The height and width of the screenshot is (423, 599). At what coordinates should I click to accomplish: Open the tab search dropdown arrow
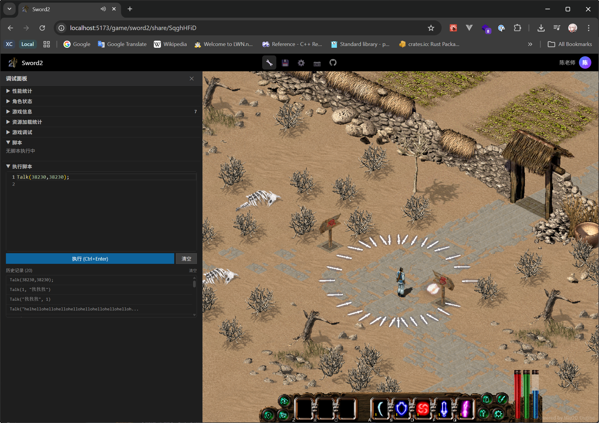9,9
